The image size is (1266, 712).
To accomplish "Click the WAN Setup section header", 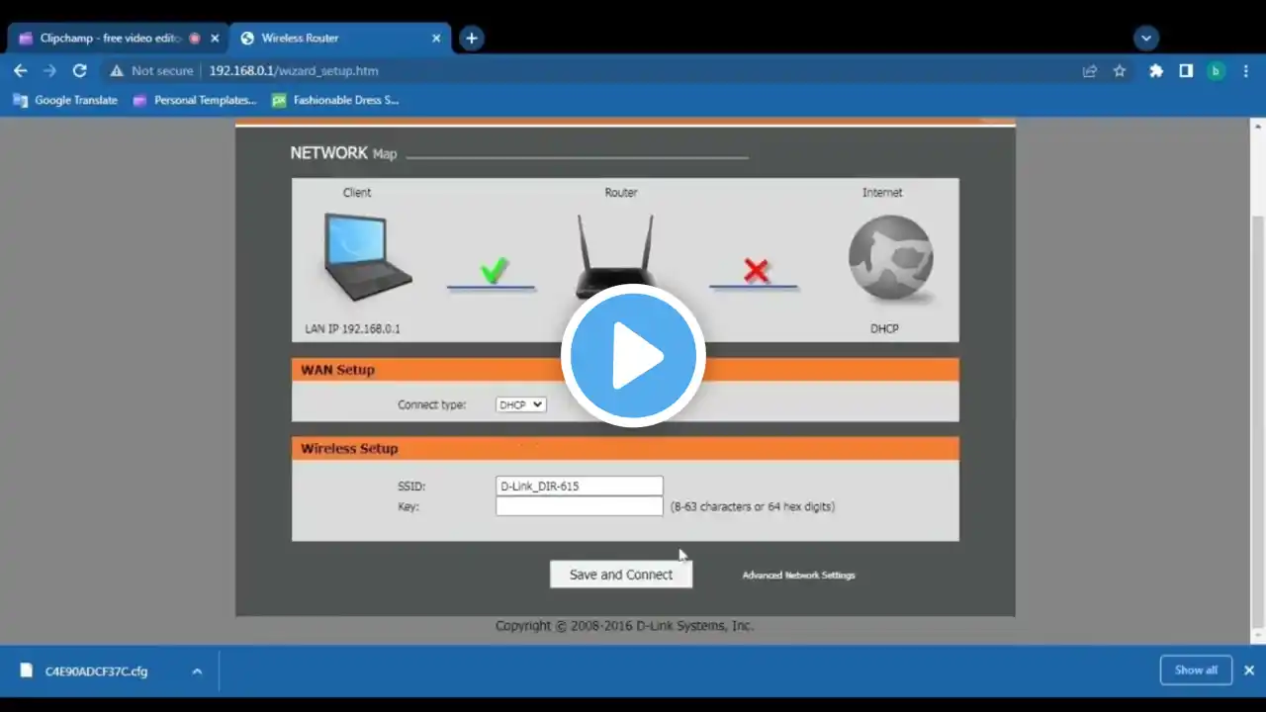I will tap(625, 370).
